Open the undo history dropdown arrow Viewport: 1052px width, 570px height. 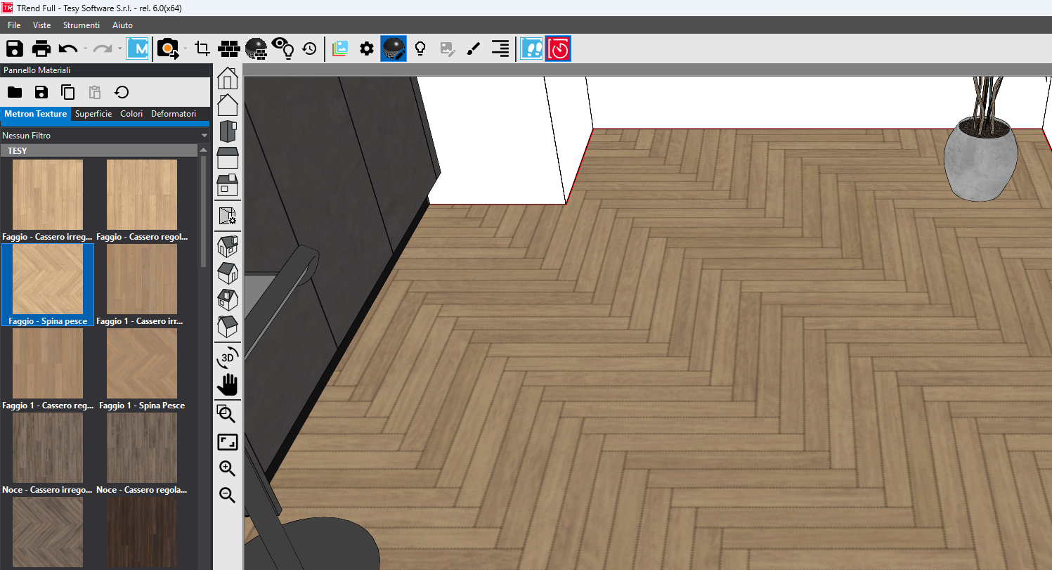[x=85, y=48]
